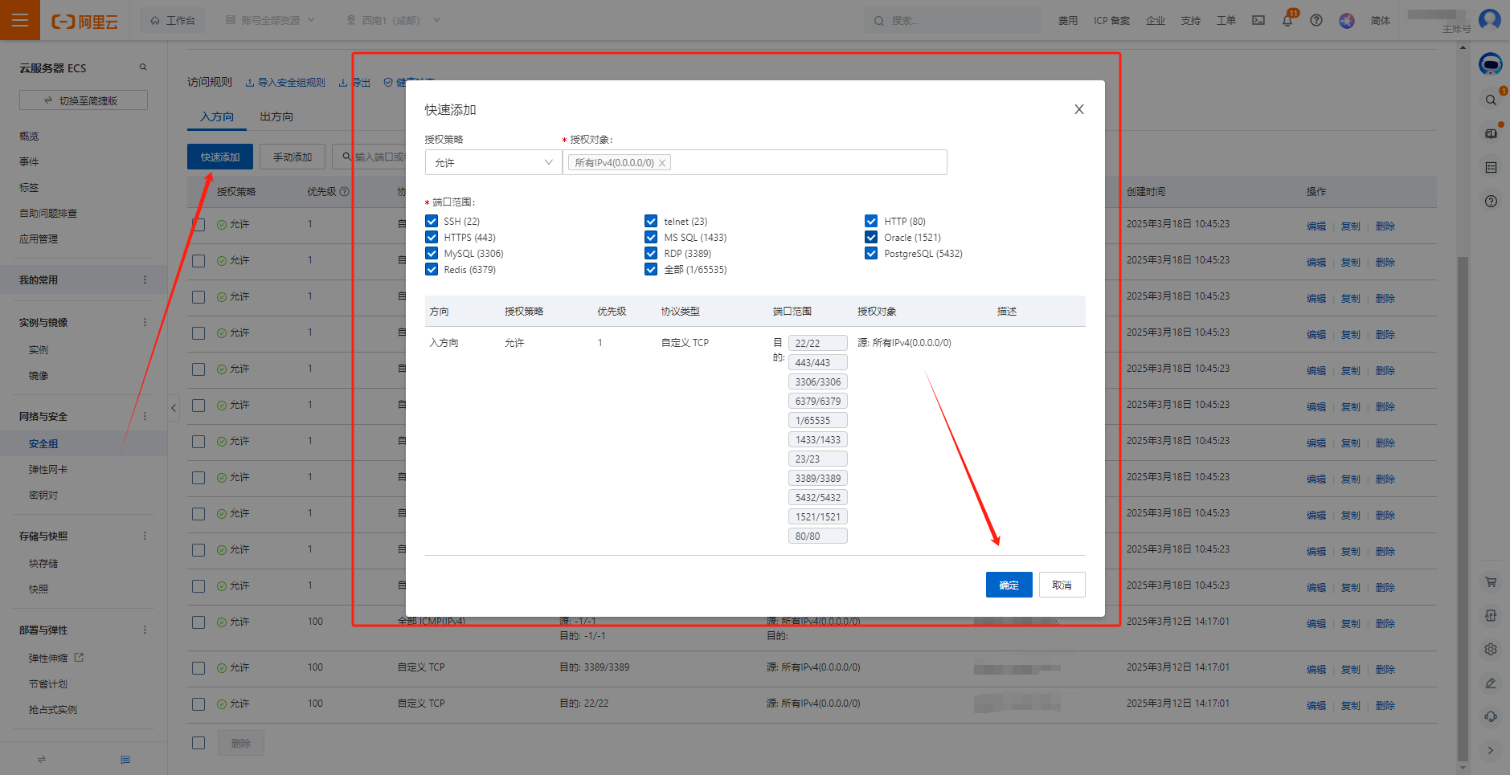Click the page vertical scrollbar
The image size is (1510, 775).
(x=1463, y=482)
